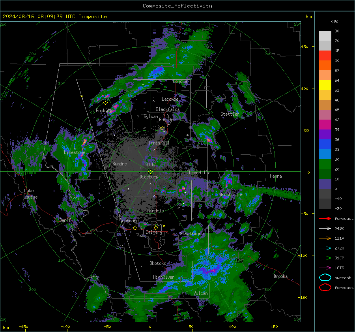Viewport: 355px width, 332px height.
Task: Click the Lacombe city label
Action: point(170,99)
